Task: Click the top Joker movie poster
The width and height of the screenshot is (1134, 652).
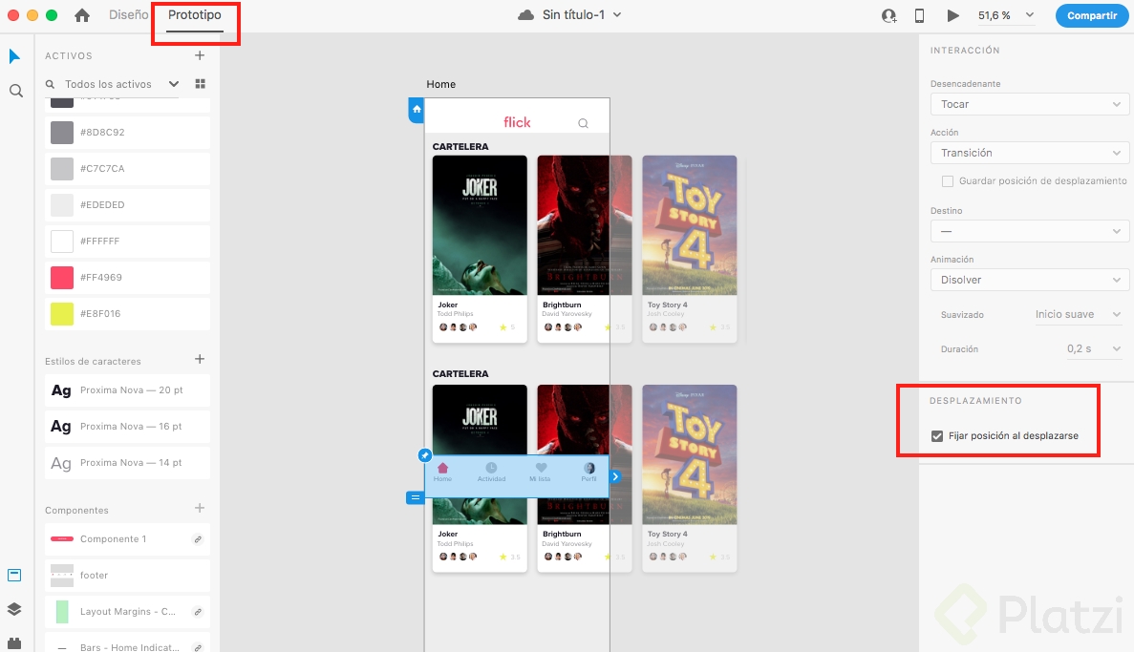Action: click(480, 225)
